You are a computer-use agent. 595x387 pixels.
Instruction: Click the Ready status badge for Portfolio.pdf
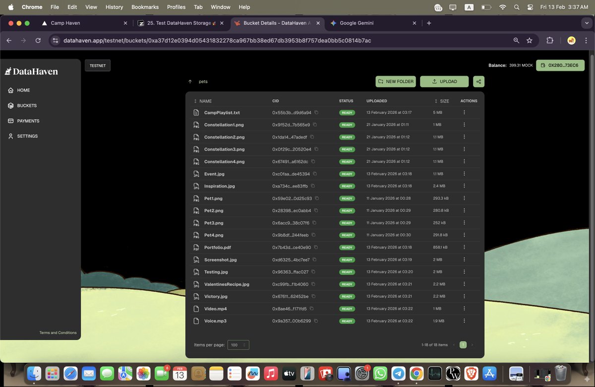click(347, 247)
